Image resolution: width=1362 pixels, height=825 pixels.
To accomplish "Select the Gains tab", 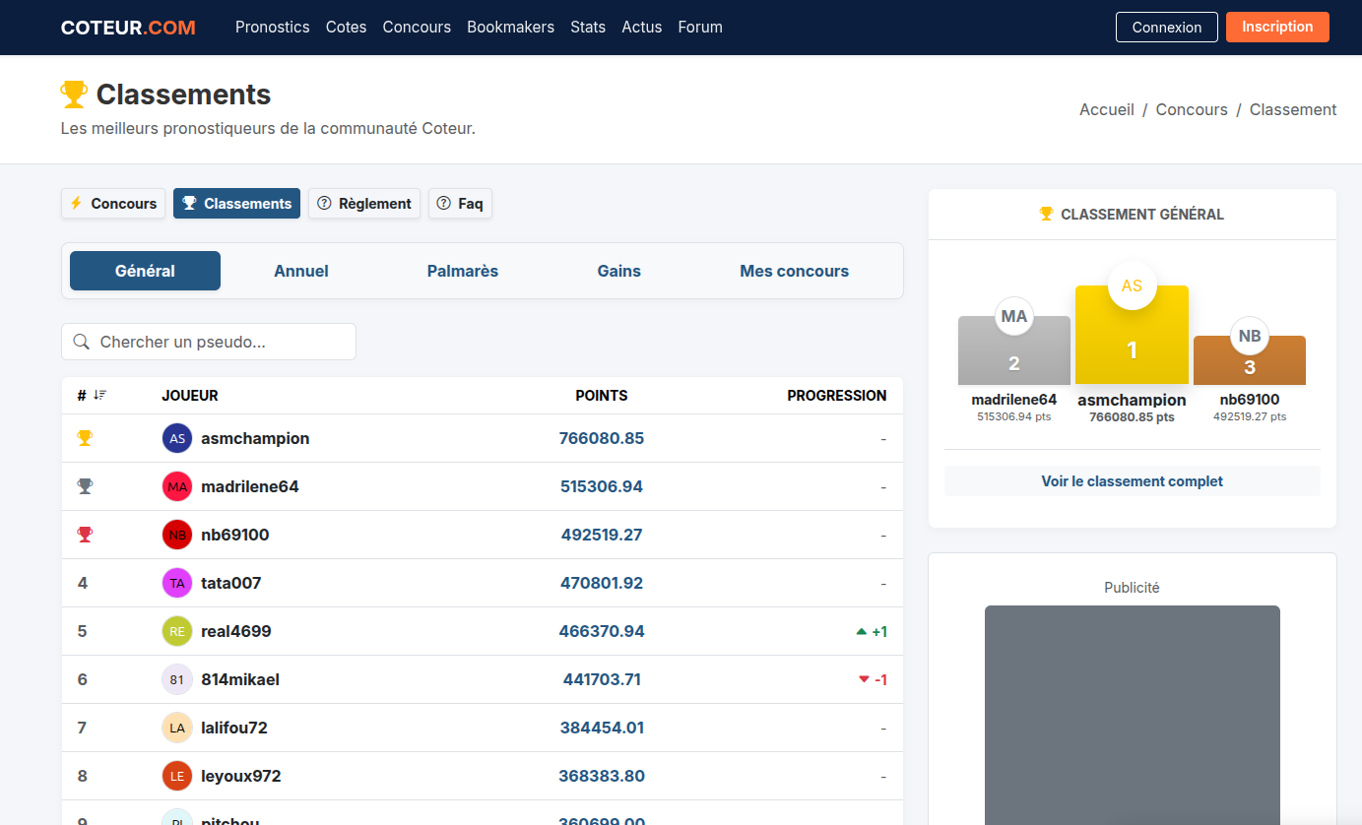I will (x=618, y=271).
